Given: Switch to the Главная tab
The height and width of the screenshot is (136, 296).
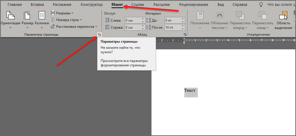Looking at the screenshot, I should 15,5.
